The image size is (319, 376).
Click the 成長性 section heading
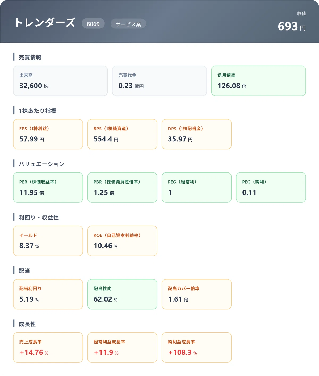[x=27, y=324]
